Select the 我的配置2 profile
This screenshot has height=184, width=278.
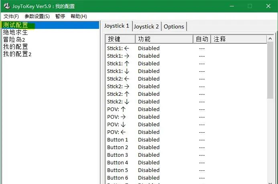[51, 54]
